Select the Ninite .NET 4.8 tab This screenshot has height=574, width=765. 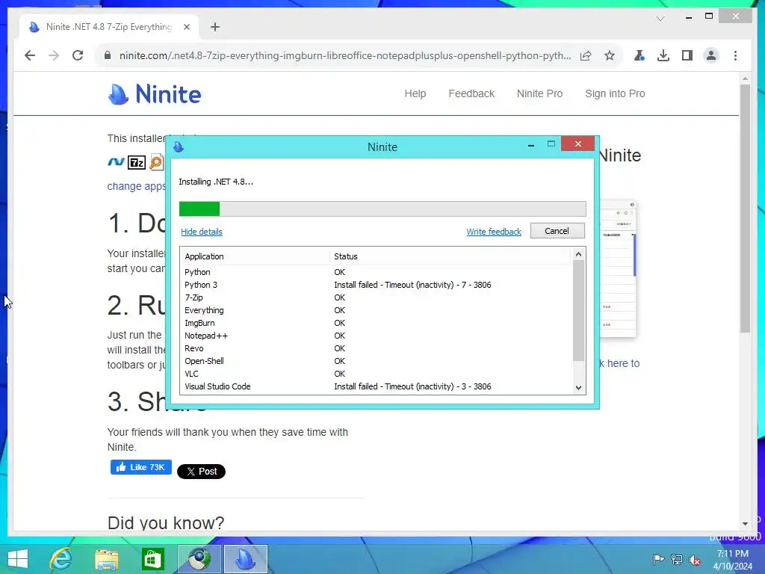[109, 27]
